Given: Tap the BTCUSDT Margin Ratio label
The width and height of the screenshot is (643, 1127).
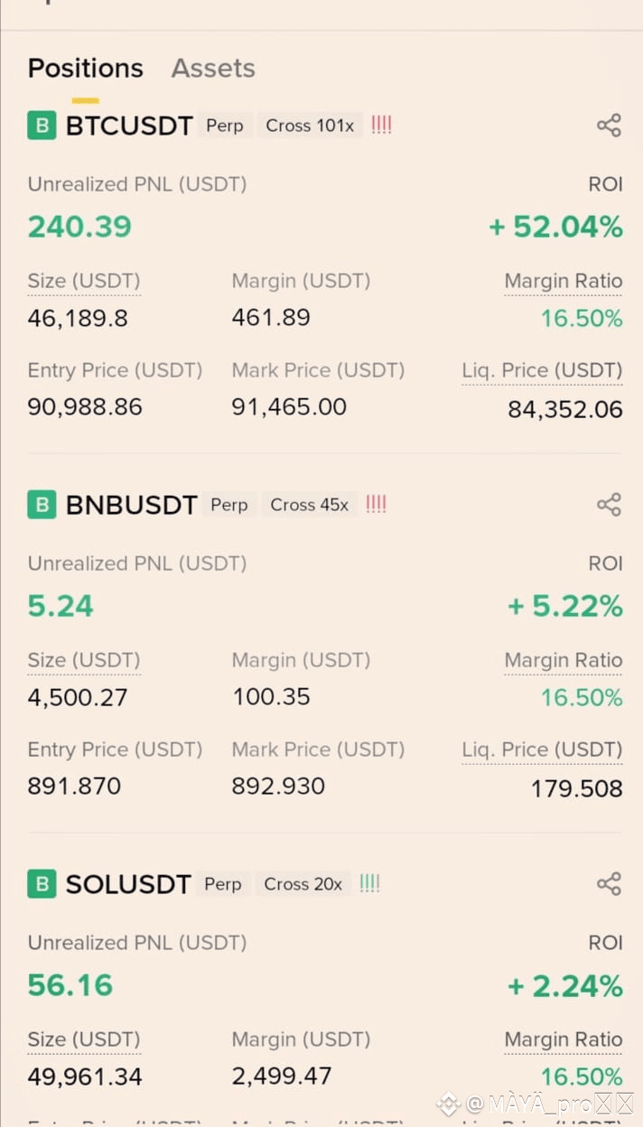Looking at the screenshot, I should point(564,282).
